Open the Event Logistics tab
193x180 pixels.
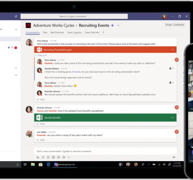(x=75, y=32)
